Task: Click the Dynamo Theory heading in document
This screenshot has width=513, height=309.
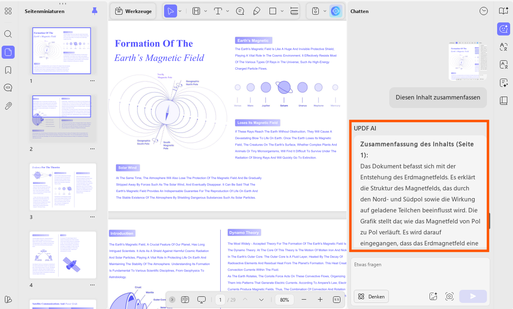Action: 244,232
